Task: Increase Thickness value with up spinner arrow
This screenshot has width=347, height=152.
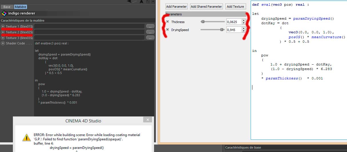Action: (x=244, y=20)
